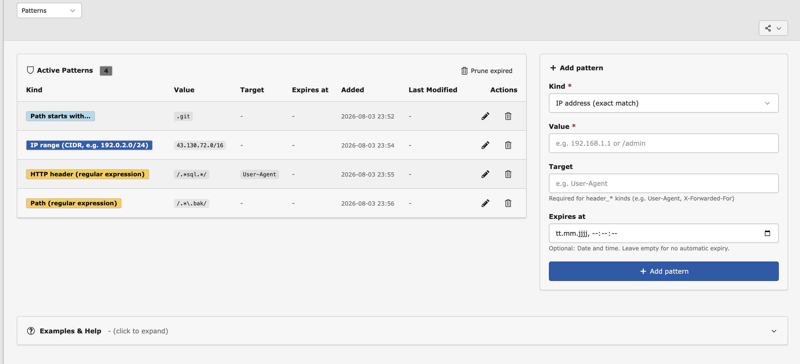Image resolution: width=800 pixels, height=364 pixels.
Task: Expand the Examples & Help section
Action: click(402, 331)
